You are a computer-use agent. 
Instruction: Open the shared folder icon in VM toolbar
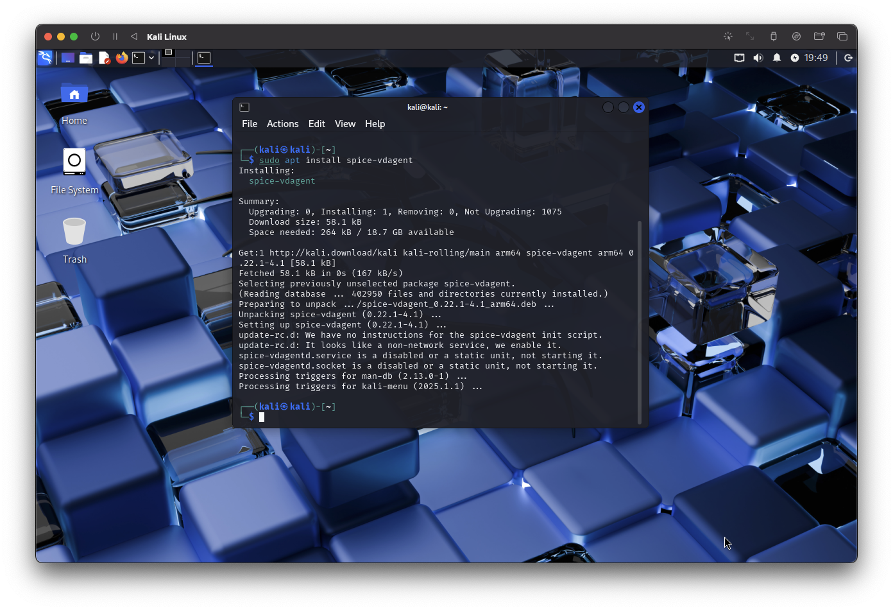pyautogui.click(x=819, y=37)
